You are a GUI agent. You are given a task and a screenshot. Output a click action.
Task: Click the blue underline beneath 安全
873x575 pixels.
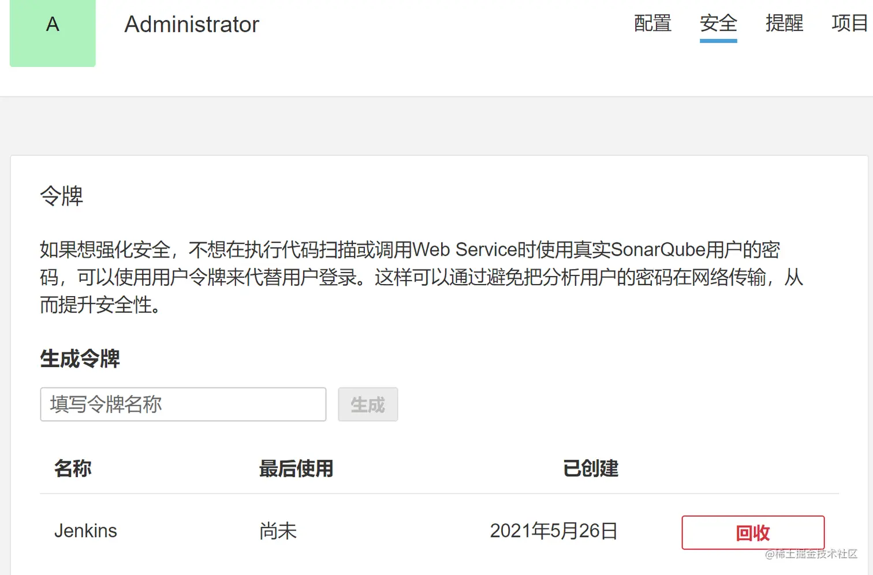click(718, 40)
